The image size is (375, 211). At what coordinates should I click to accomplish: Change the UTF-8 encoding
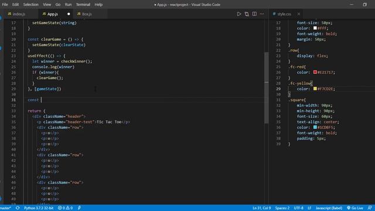pos(298,208)
